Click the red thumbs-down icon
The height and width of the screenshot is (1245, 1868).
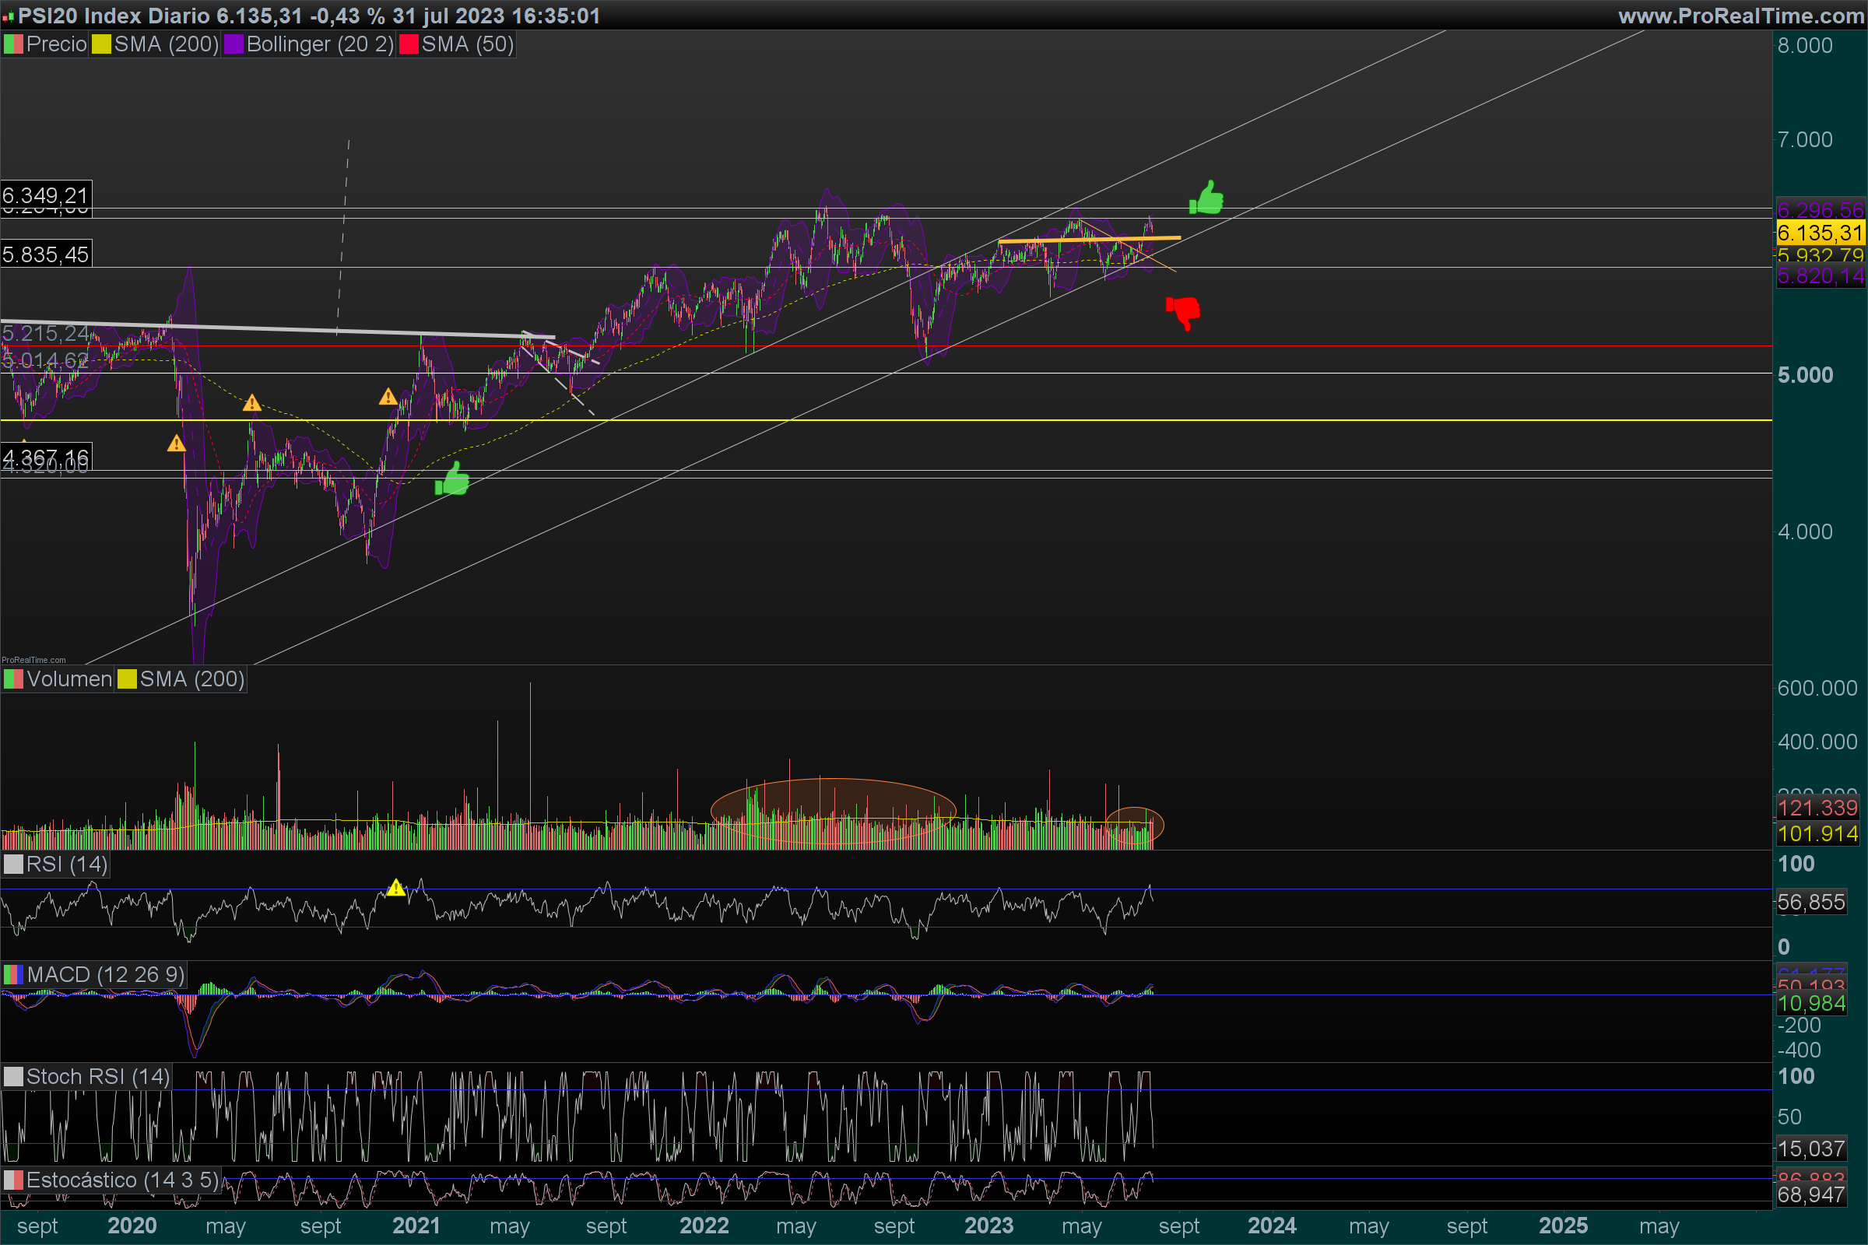pos(1182,312)
